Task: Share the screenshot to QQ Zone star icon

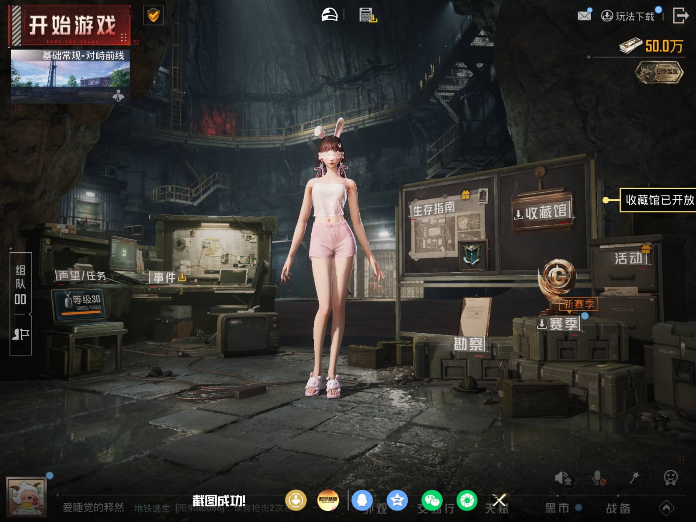Action: click(397, 500)
